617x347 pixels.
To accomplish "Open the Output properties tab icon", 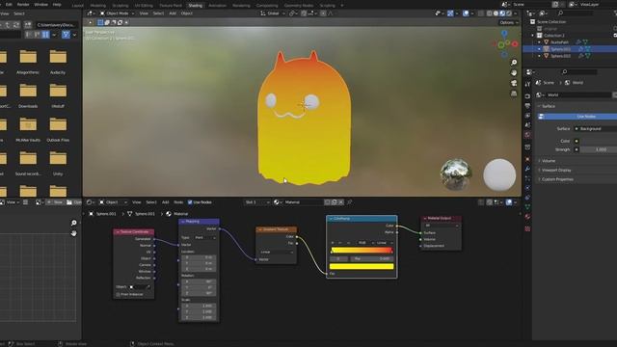I will click(527, 106).
